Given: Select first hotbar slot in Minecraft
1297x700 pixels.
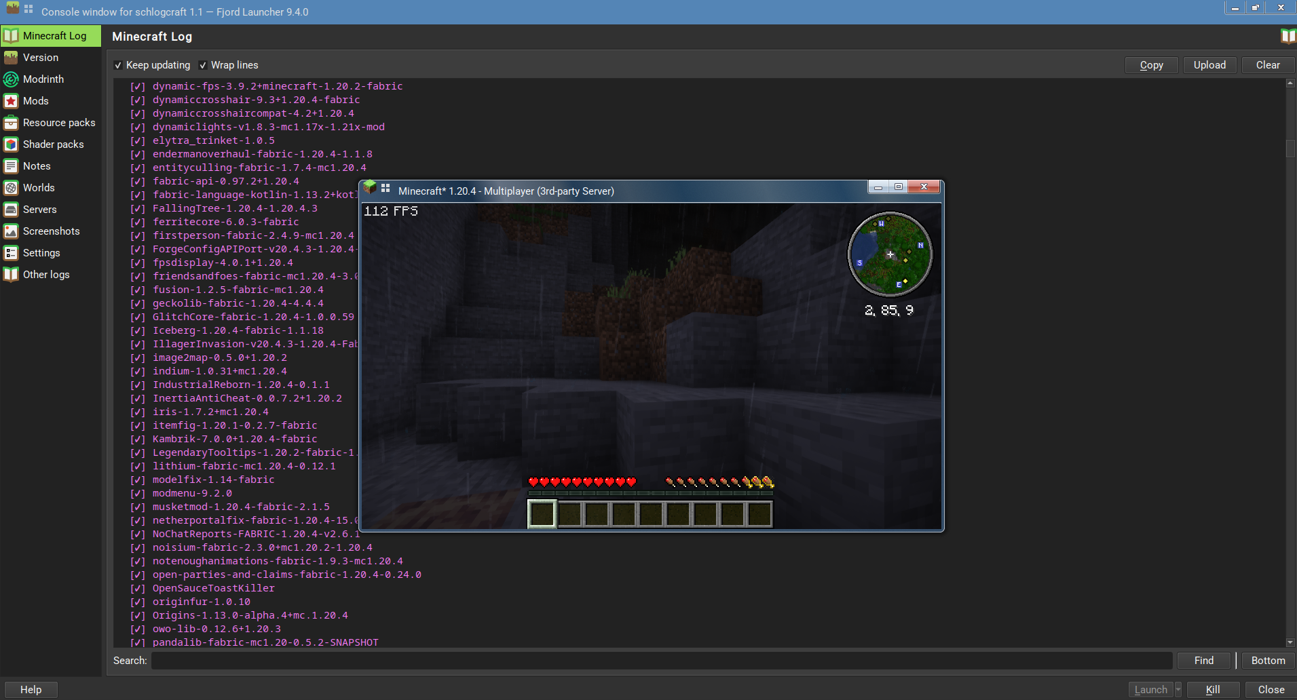Looking at the screenshot, I should pos(542,513).
